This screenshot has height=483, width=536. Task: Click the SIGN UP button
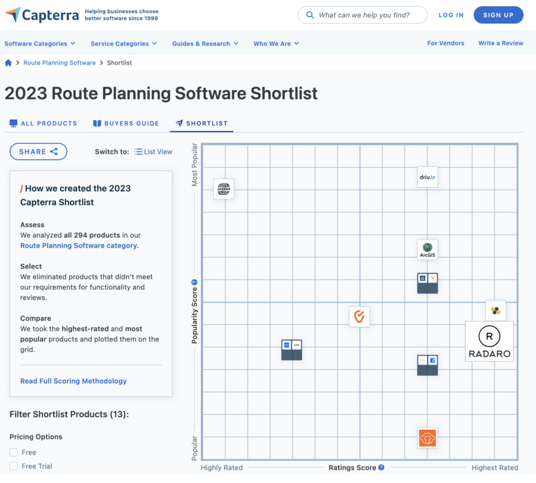pyautogui.click(x=498, y=15)
